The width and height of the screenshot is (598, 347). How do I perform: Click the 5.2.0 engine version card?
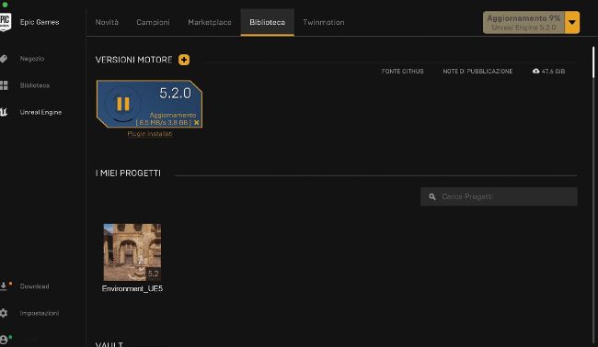tap(149, 104)
